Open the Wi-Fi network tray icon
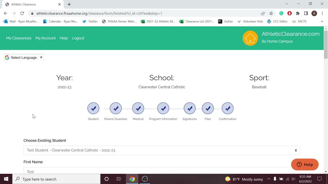Image resolution: width=328 pixels, height=184 pixels. coord(287,179)
